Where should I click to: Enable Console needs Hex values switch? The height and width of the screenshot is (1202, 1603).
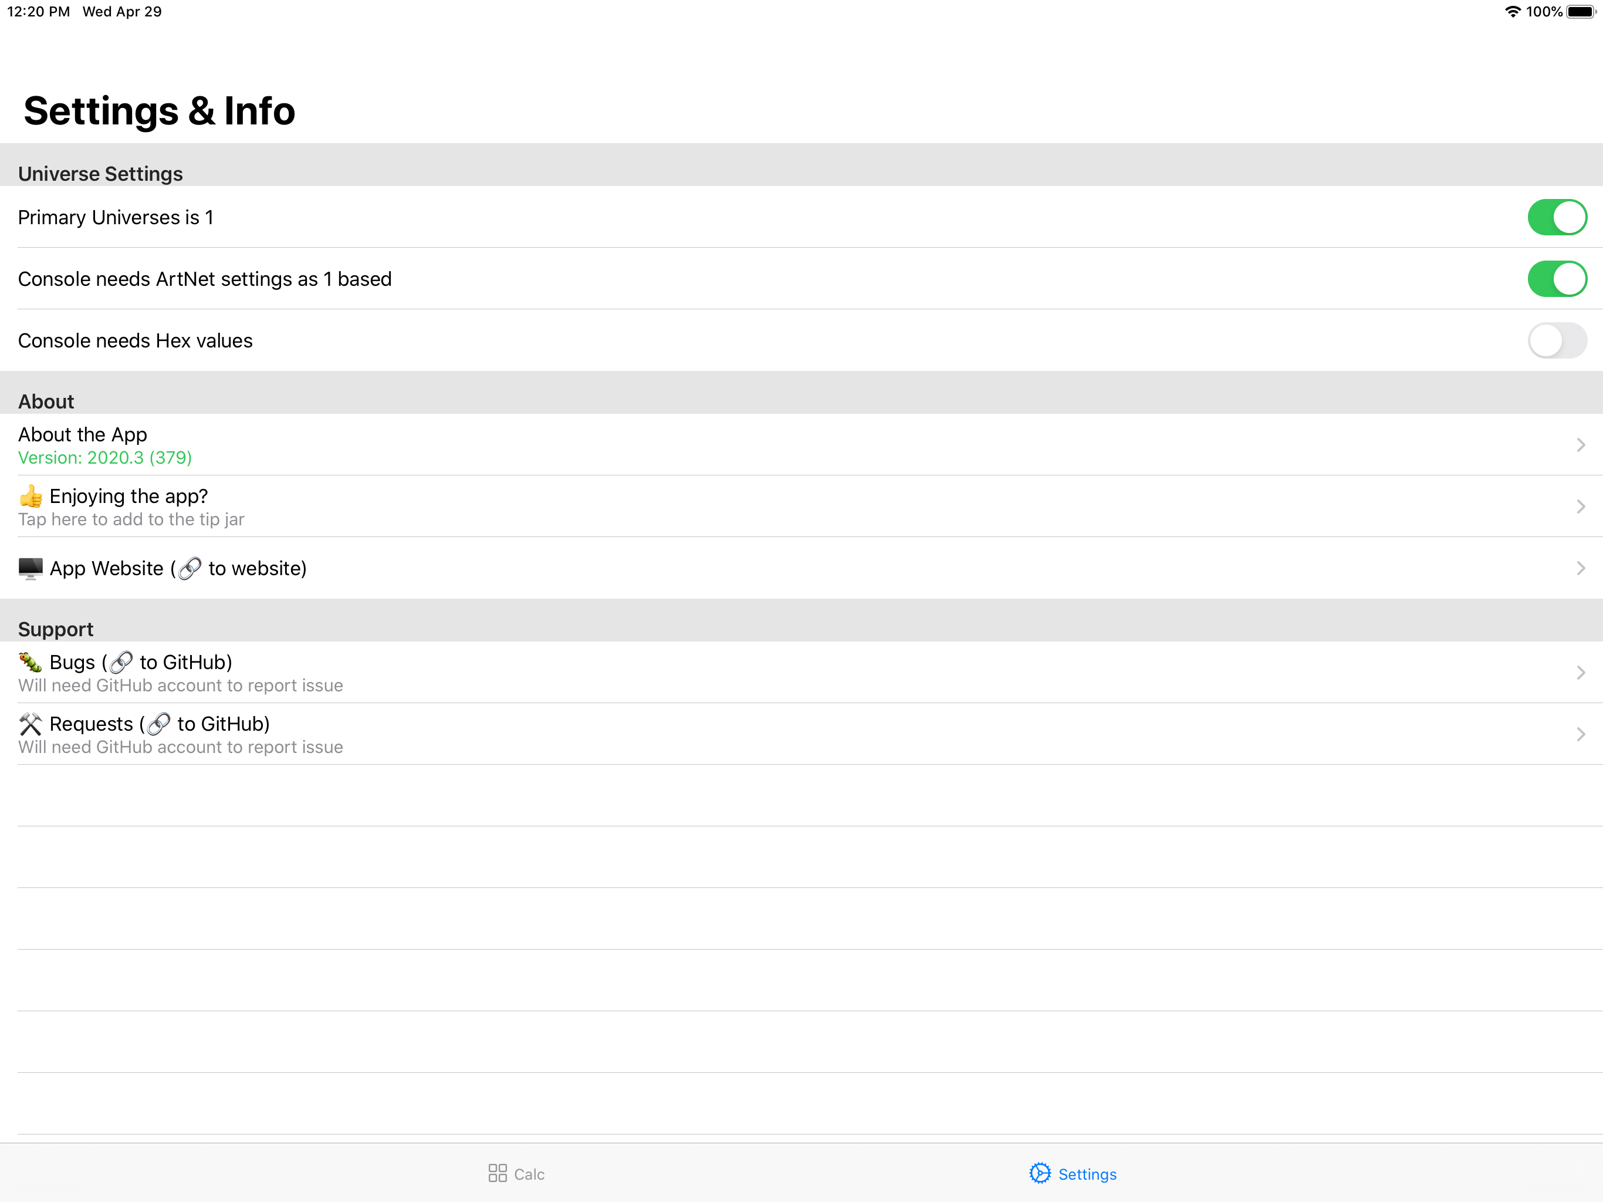click(x=1557, y=341)
